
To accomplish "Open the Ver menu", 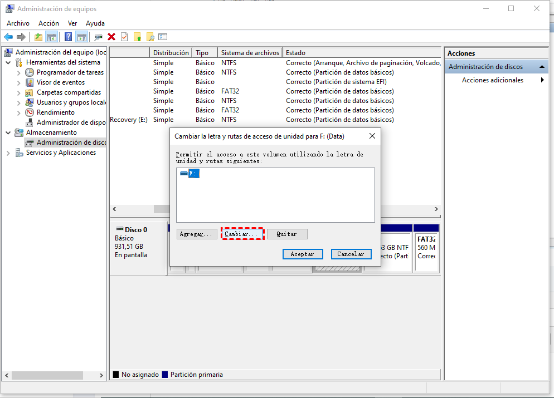I will click(x=72, y=23).
